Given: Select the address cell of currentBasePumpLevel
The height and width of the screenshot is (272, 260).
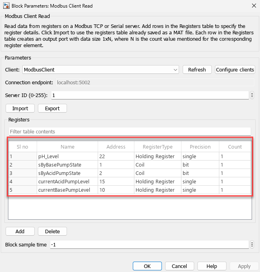Looking at the screenshot, I should pos(116,190).
